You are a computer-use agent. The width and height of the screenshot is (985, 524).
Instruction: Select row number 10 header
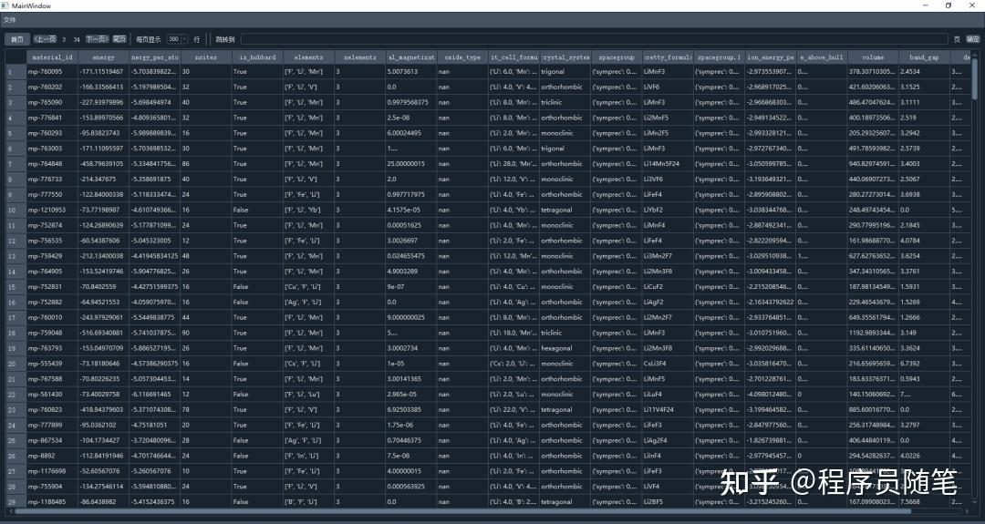(x=16, y=211)
